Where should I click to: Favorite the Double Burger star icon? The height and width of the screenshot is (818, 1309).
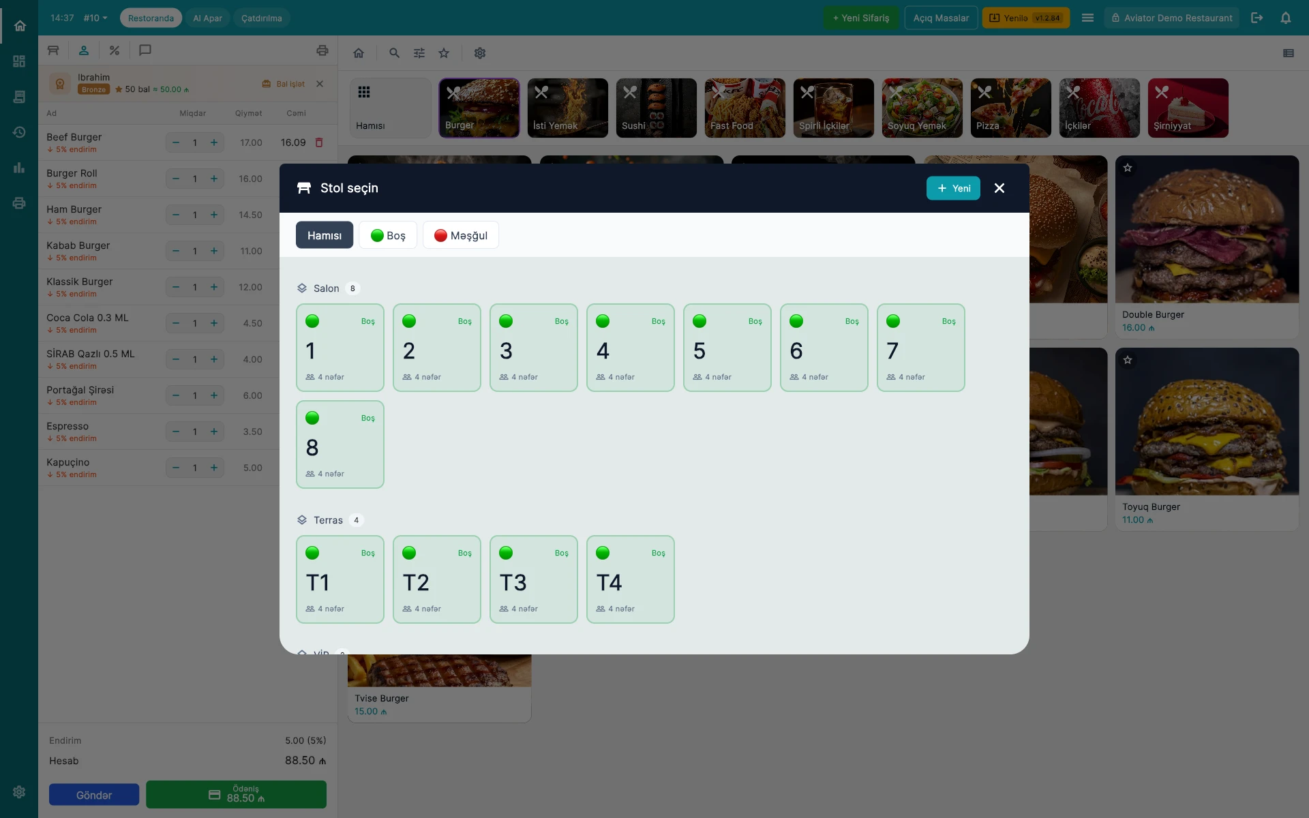point(1128,168)
